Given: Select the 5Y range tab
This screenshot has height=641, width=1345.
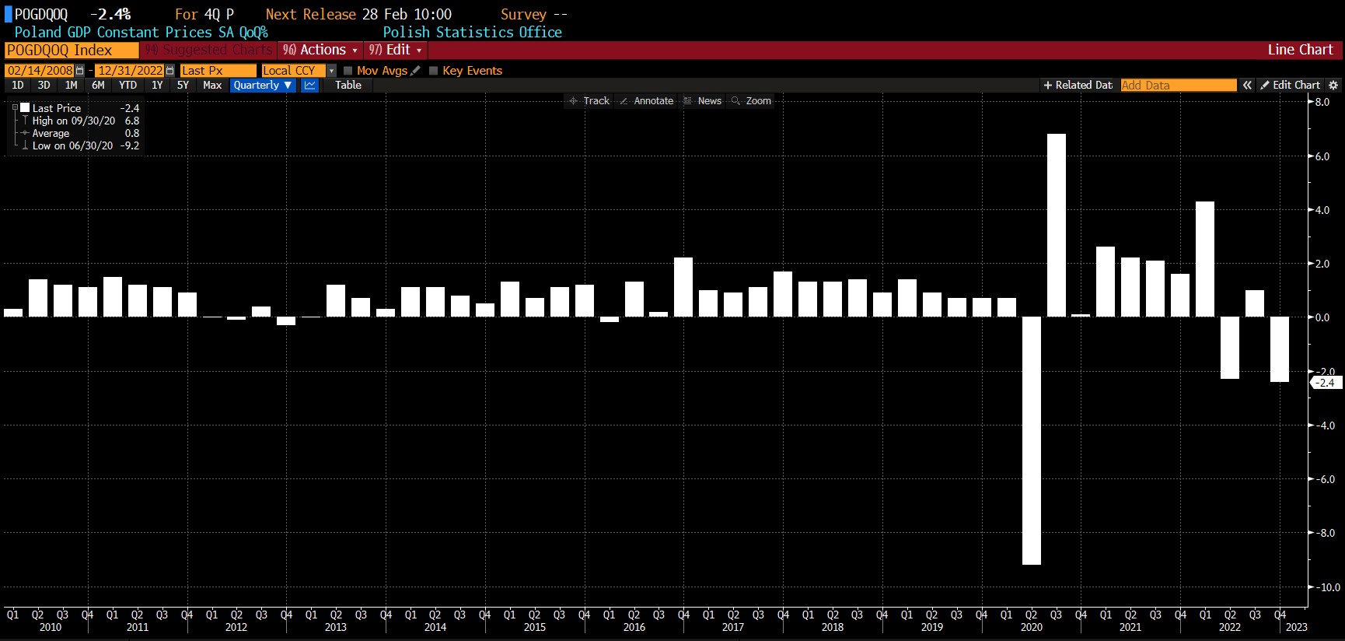Looking at the screenshot, I should tap(183, 86).
